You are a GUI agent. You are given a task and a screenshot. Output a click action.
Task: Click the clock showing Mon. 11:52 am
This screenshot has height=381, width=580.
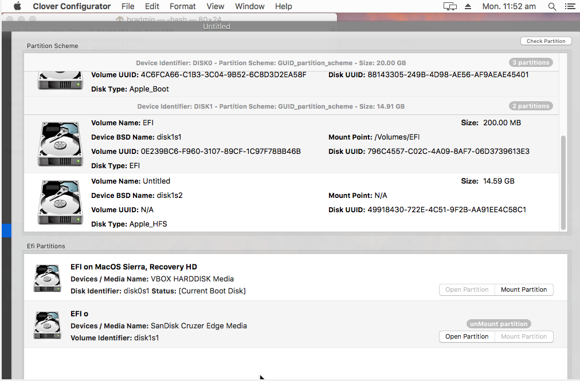coord(509,6)
